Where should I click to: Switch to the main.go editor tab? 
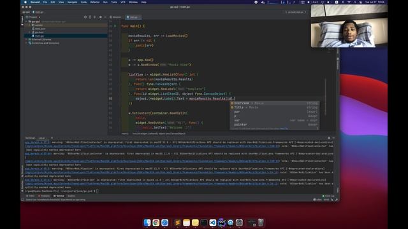pyautogui.click(x=133, y=17)
